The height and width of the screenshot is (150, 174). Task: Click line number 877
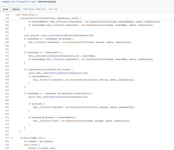point(7,138)
